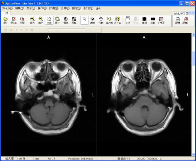
Task: Open the image info icon
Action: (x=144, y=20)
